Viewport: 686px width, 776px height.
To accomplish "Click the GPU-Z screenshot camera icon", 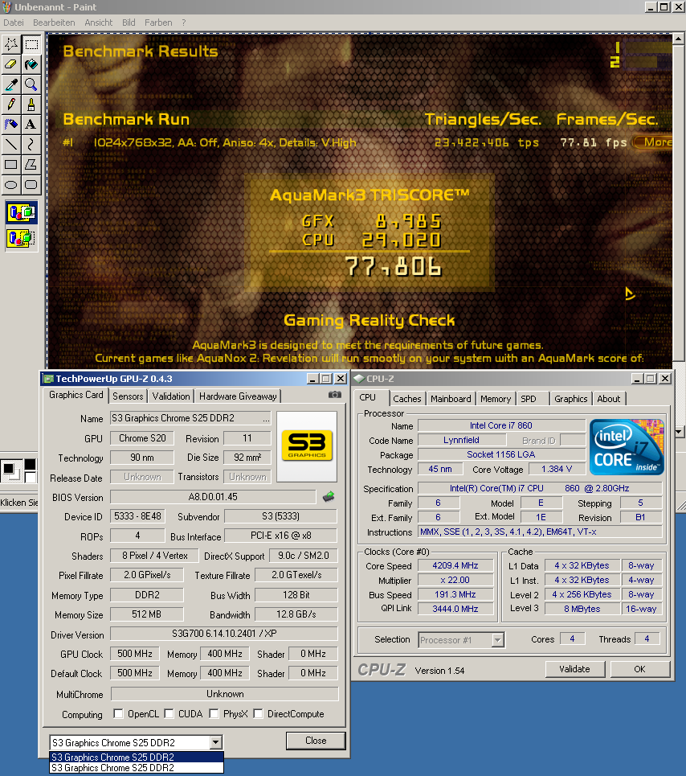I will [x=335, y=395].
